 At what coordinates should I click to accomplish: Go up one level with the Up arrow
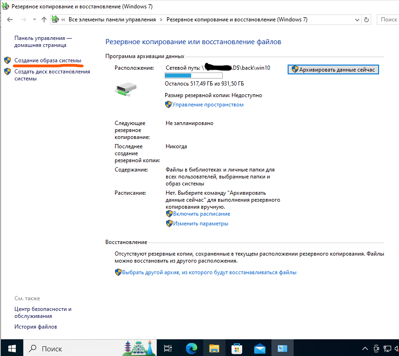coord(44,20)
